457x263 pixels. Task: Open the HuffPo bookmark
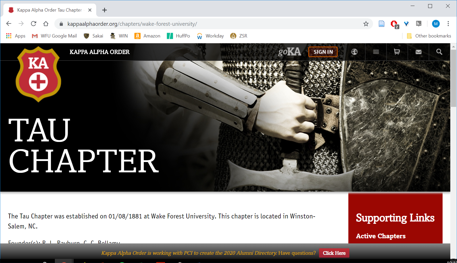pyautogui.click(x=178, y=36)
